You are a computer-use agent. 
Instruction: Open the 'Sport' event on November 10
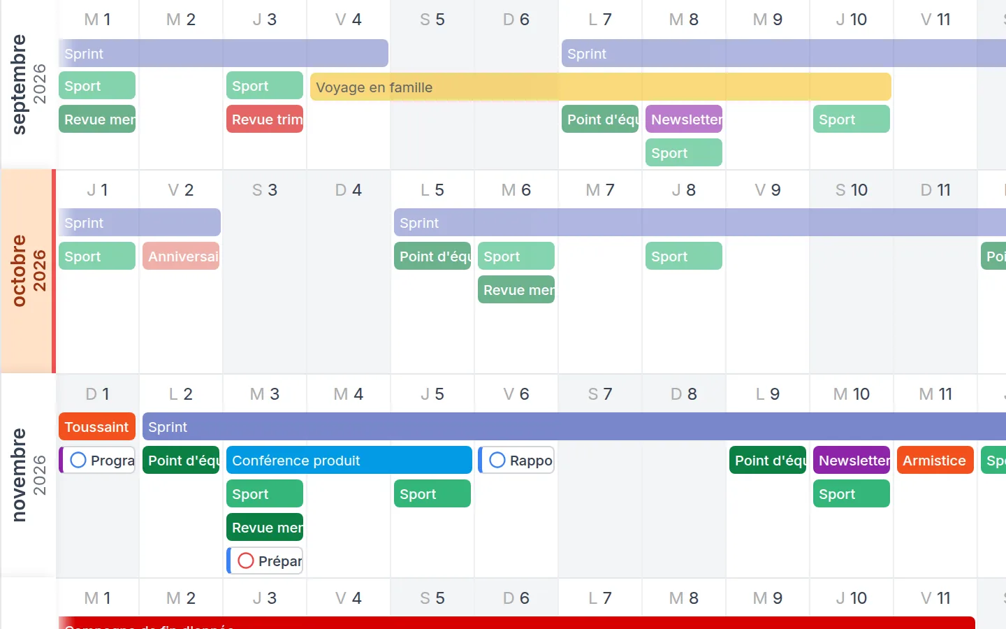(852, 493)
